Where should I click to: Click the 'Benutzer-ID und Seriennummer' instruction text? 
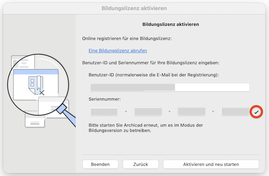(151, 63)
